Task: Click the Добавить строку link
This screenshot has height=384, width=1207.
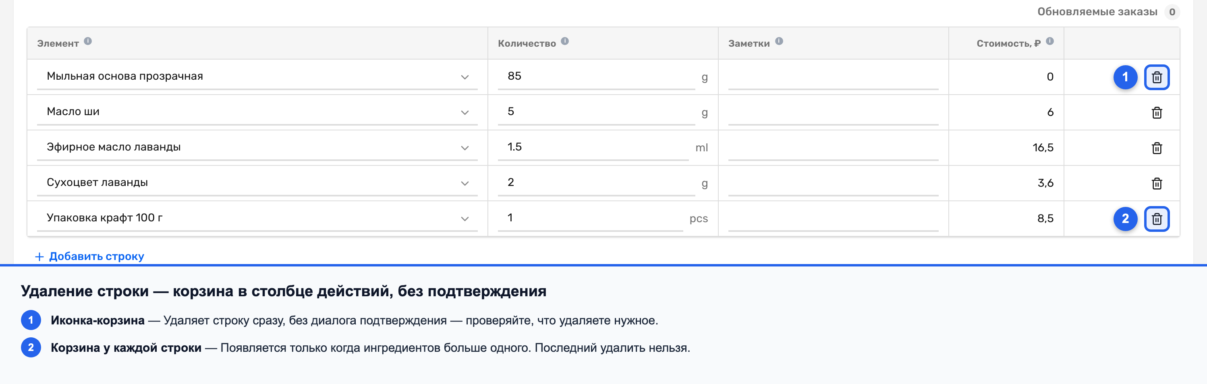Action: click(89, 256)
